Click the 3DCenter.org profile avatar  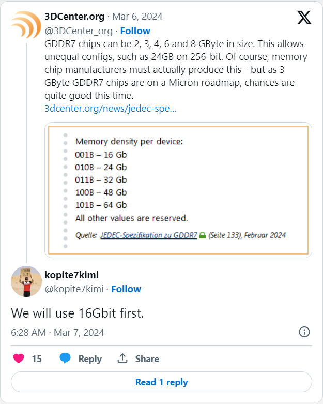26,24
